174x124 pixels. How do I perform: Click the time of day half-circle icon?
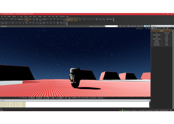(x=51, y=23)
